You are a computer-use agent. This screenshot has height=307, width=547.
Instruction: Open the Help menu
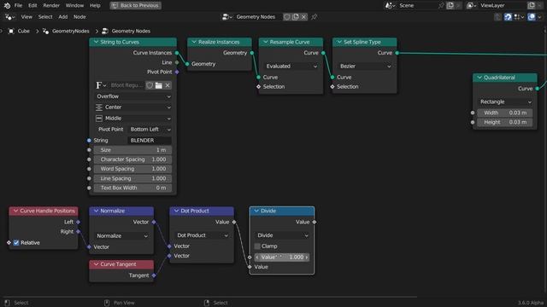(x=95, y=6)
